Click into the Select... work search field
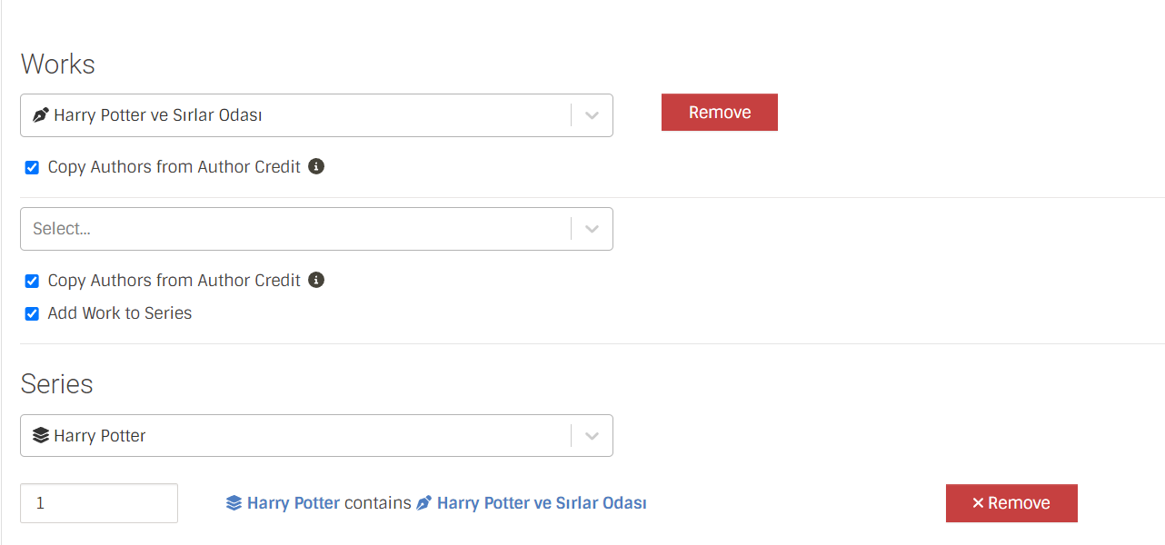 click(x=295, y=229)
